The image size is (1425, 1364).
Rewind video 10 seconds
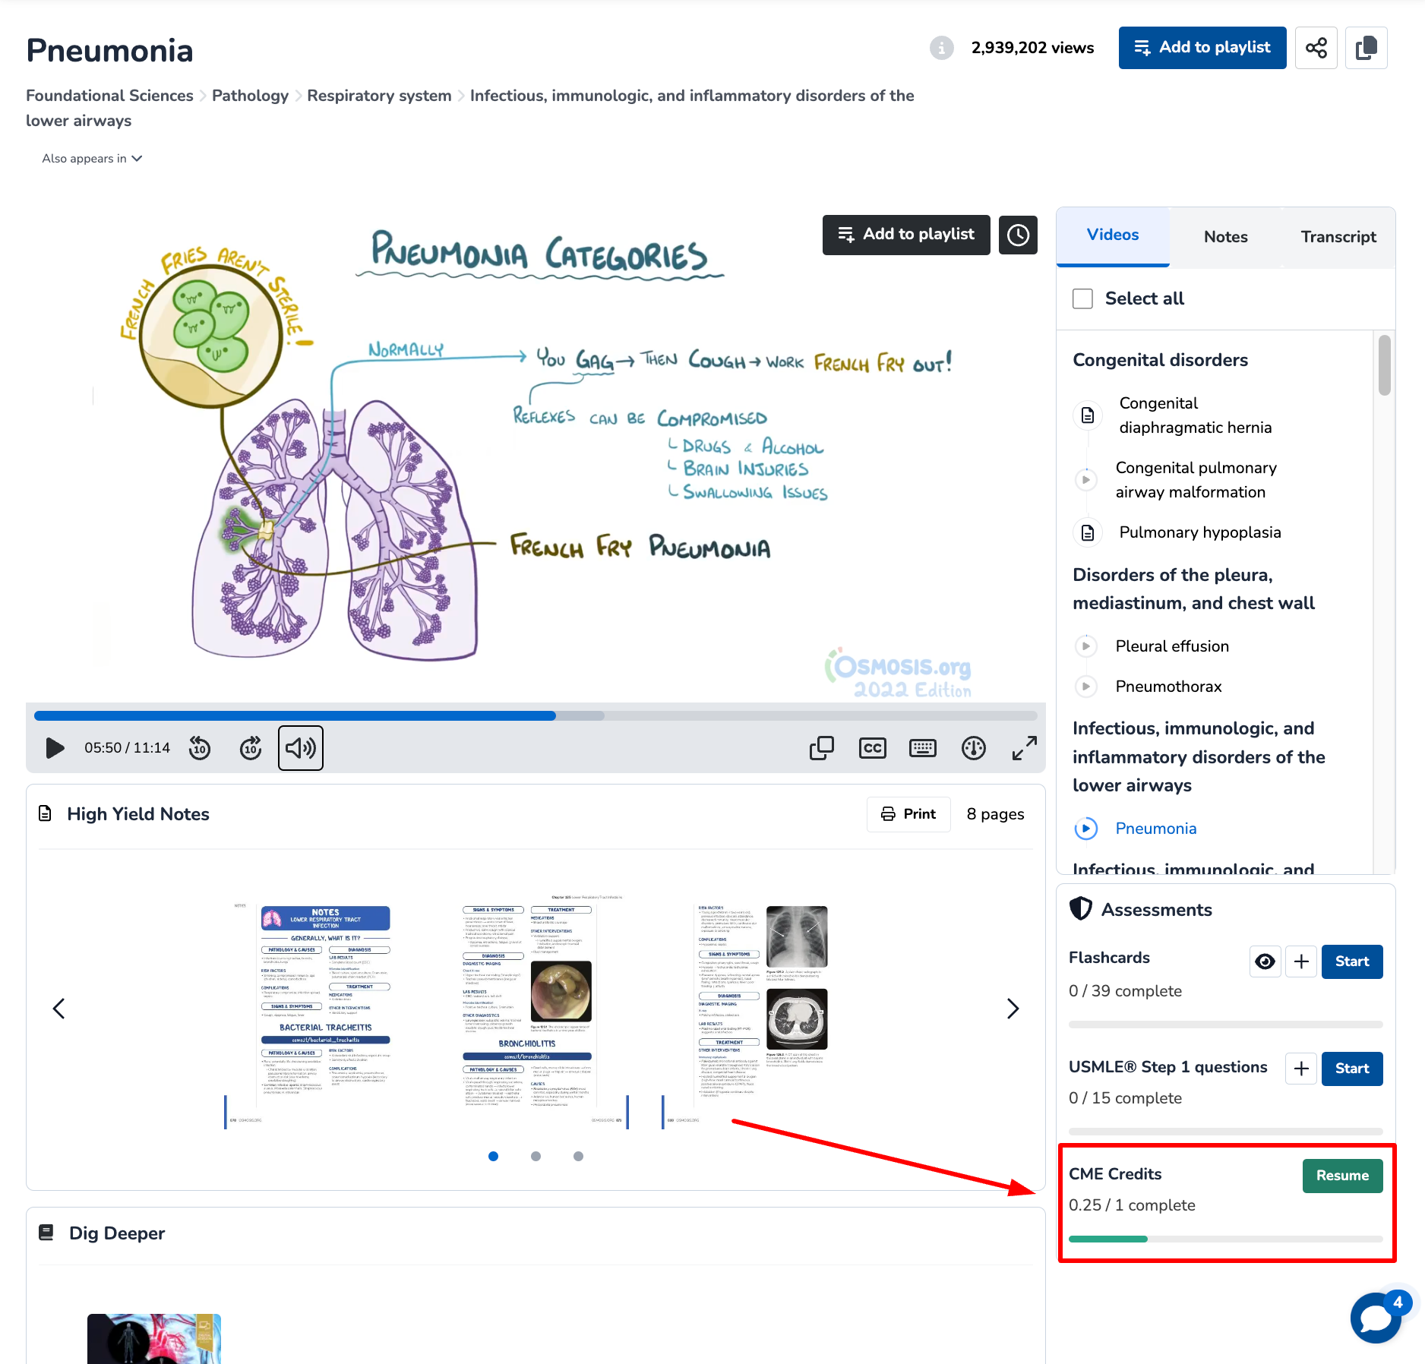click(200, 748)
